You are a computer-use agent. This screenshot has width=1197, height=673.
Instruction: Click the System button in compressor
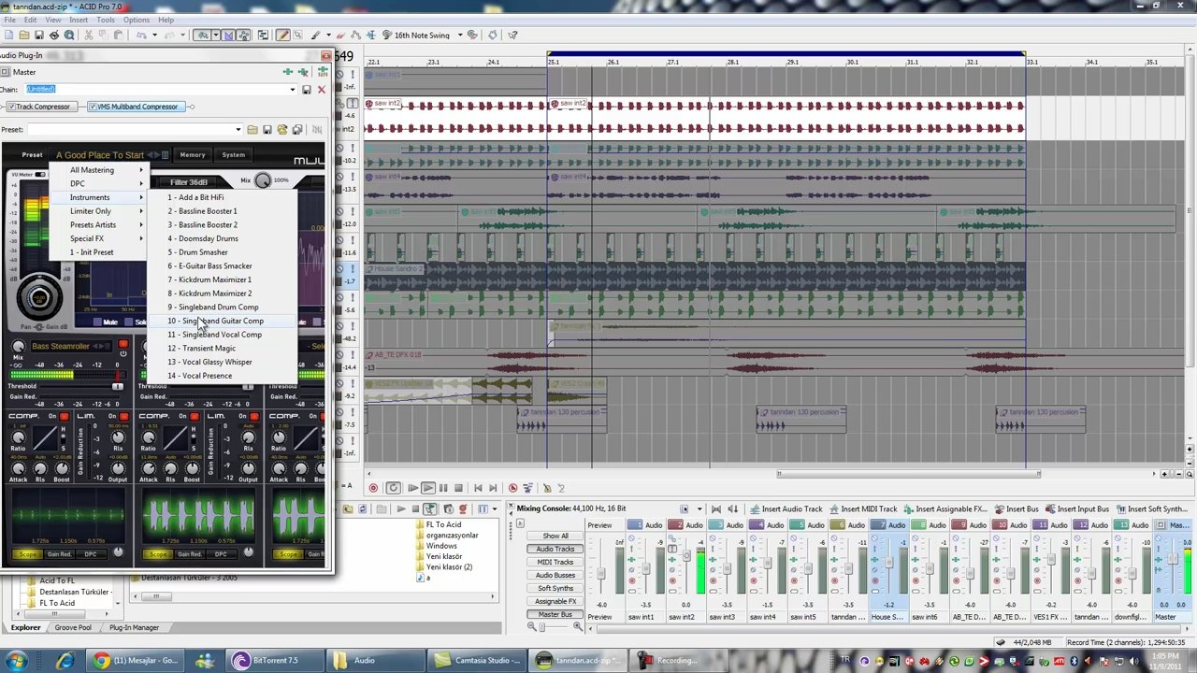coord(234,155)
